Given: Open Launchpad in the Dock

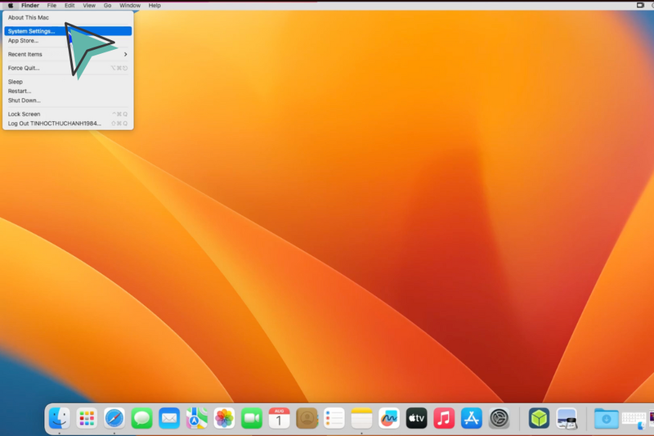Looking at the screenshot, I should (x=87, y=418).
